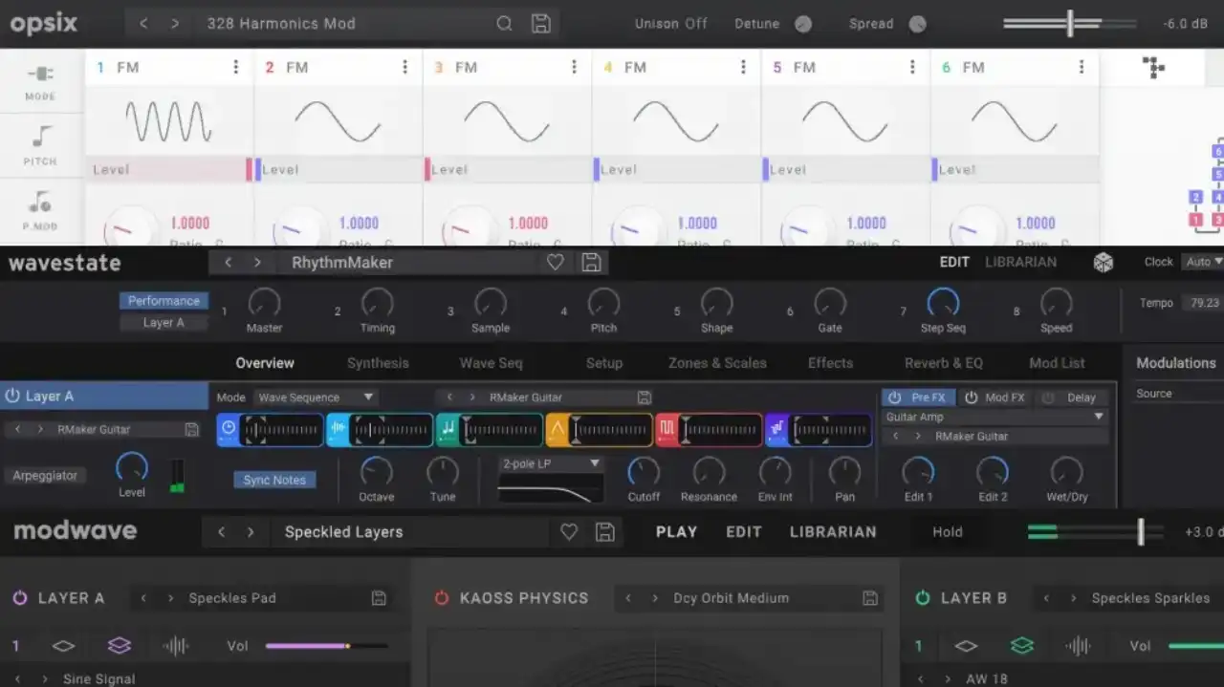Click the Sync Notes button

[274, 480]
